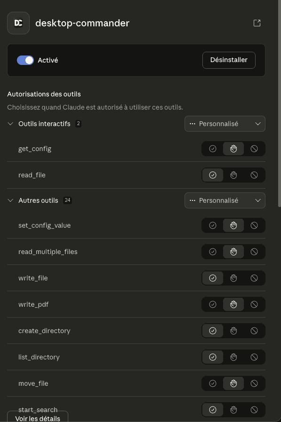
Task: Block the read_file tool
Action: 254,175
